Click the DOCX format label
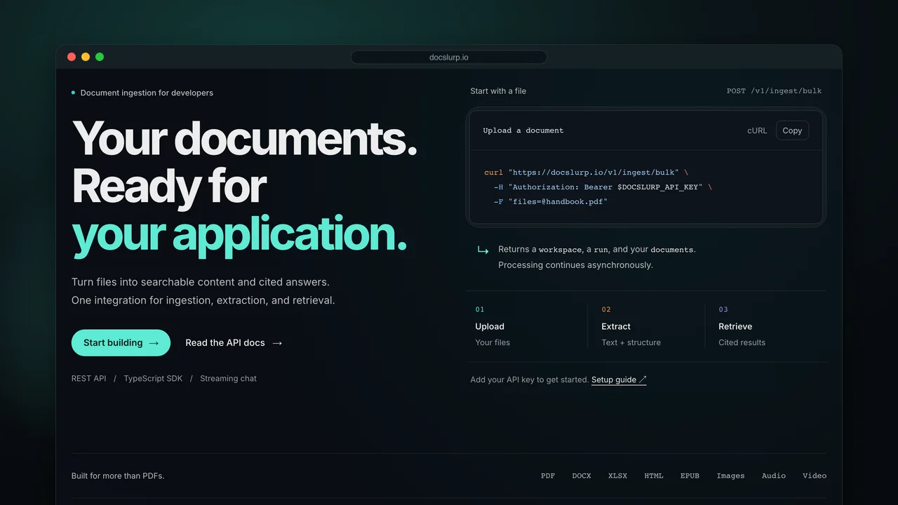This screenshot has width=898, height=505. coord(582,476)
